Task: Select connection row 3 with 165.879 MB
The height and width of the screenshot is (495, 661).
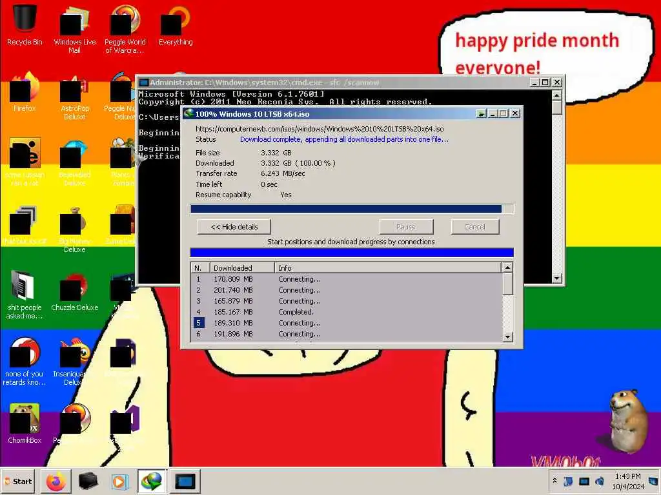Action: pyautogui.click(x=347, y=301)
